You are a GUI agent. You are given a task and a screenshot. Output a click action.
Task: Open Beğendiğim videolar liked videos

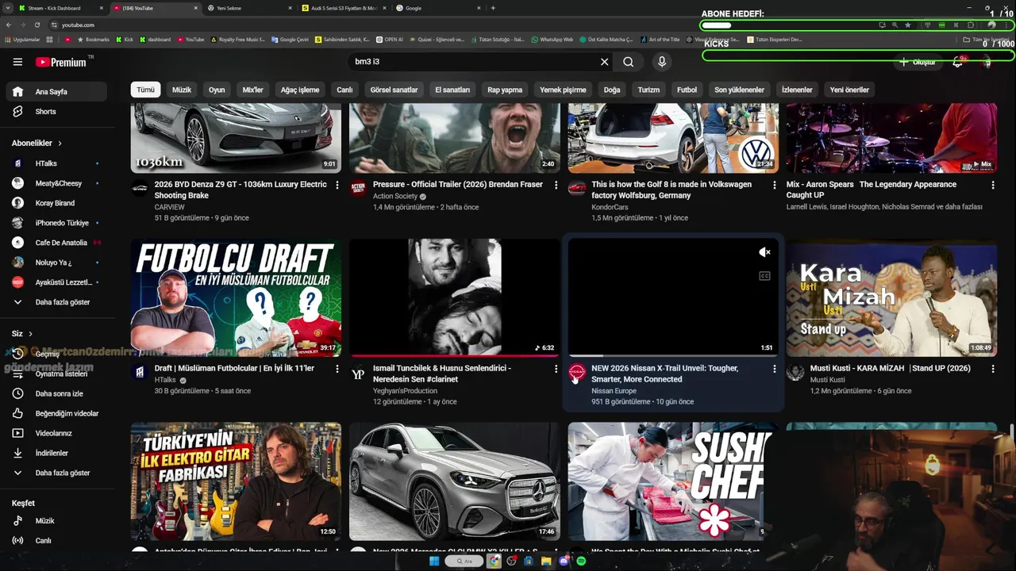pos(55,413)
